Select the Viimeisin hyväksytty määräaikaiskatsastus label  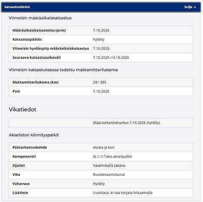pos(51,48)
